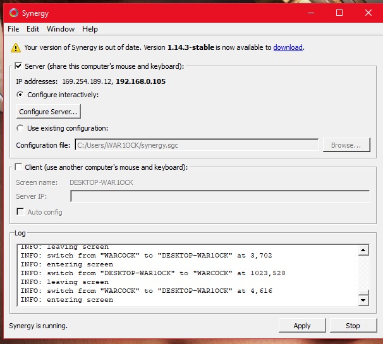Toggle the Auto config checkbox

click(20, 212)
